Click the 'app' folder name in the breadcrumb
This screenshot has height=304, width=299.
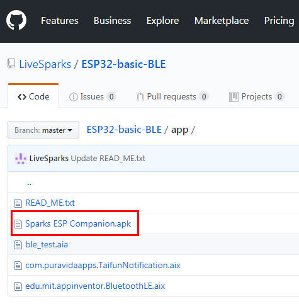pyautogui.click(x=179, y=130)
